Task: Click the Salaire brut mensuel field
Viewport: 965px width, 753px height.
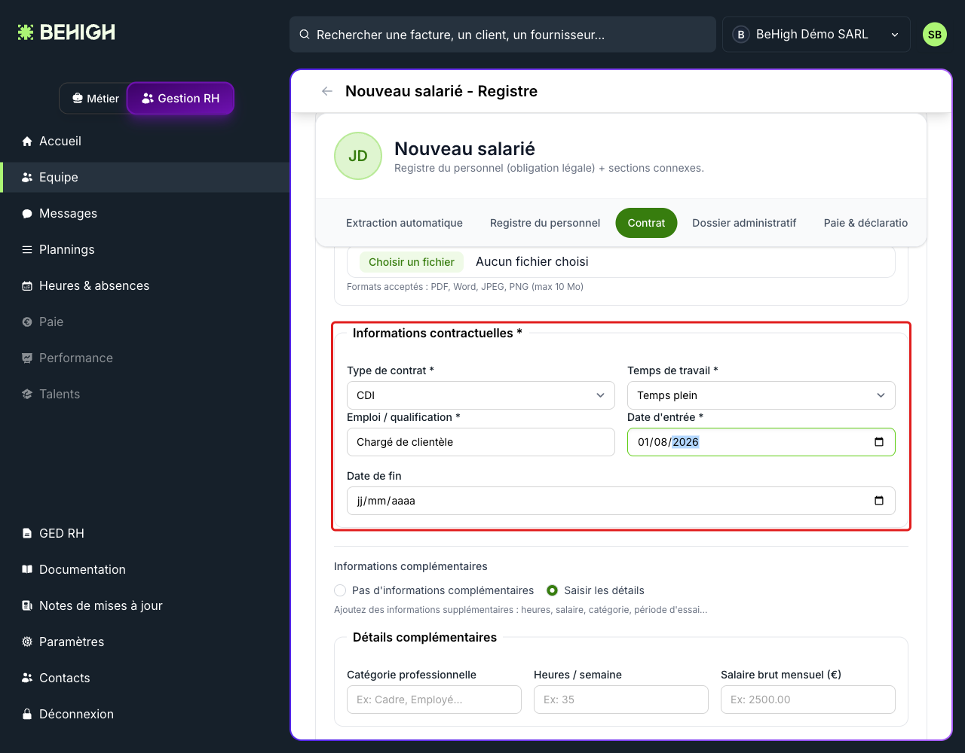Action: (x=808, y=700)
